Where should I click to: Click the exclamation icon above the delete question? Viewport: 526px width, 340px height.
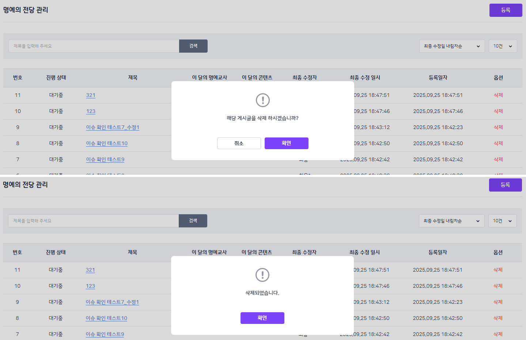coord(262,100)
